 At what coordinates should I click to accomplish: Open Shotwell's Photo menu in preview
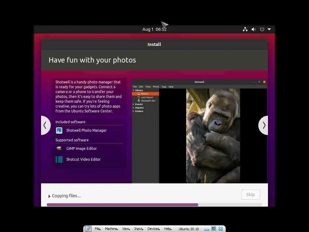coord(156,87)
